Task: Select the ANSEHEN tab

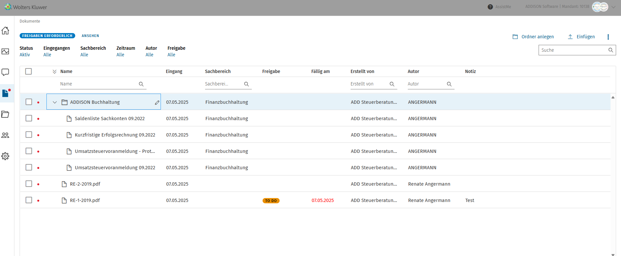Action: [90, 36]
